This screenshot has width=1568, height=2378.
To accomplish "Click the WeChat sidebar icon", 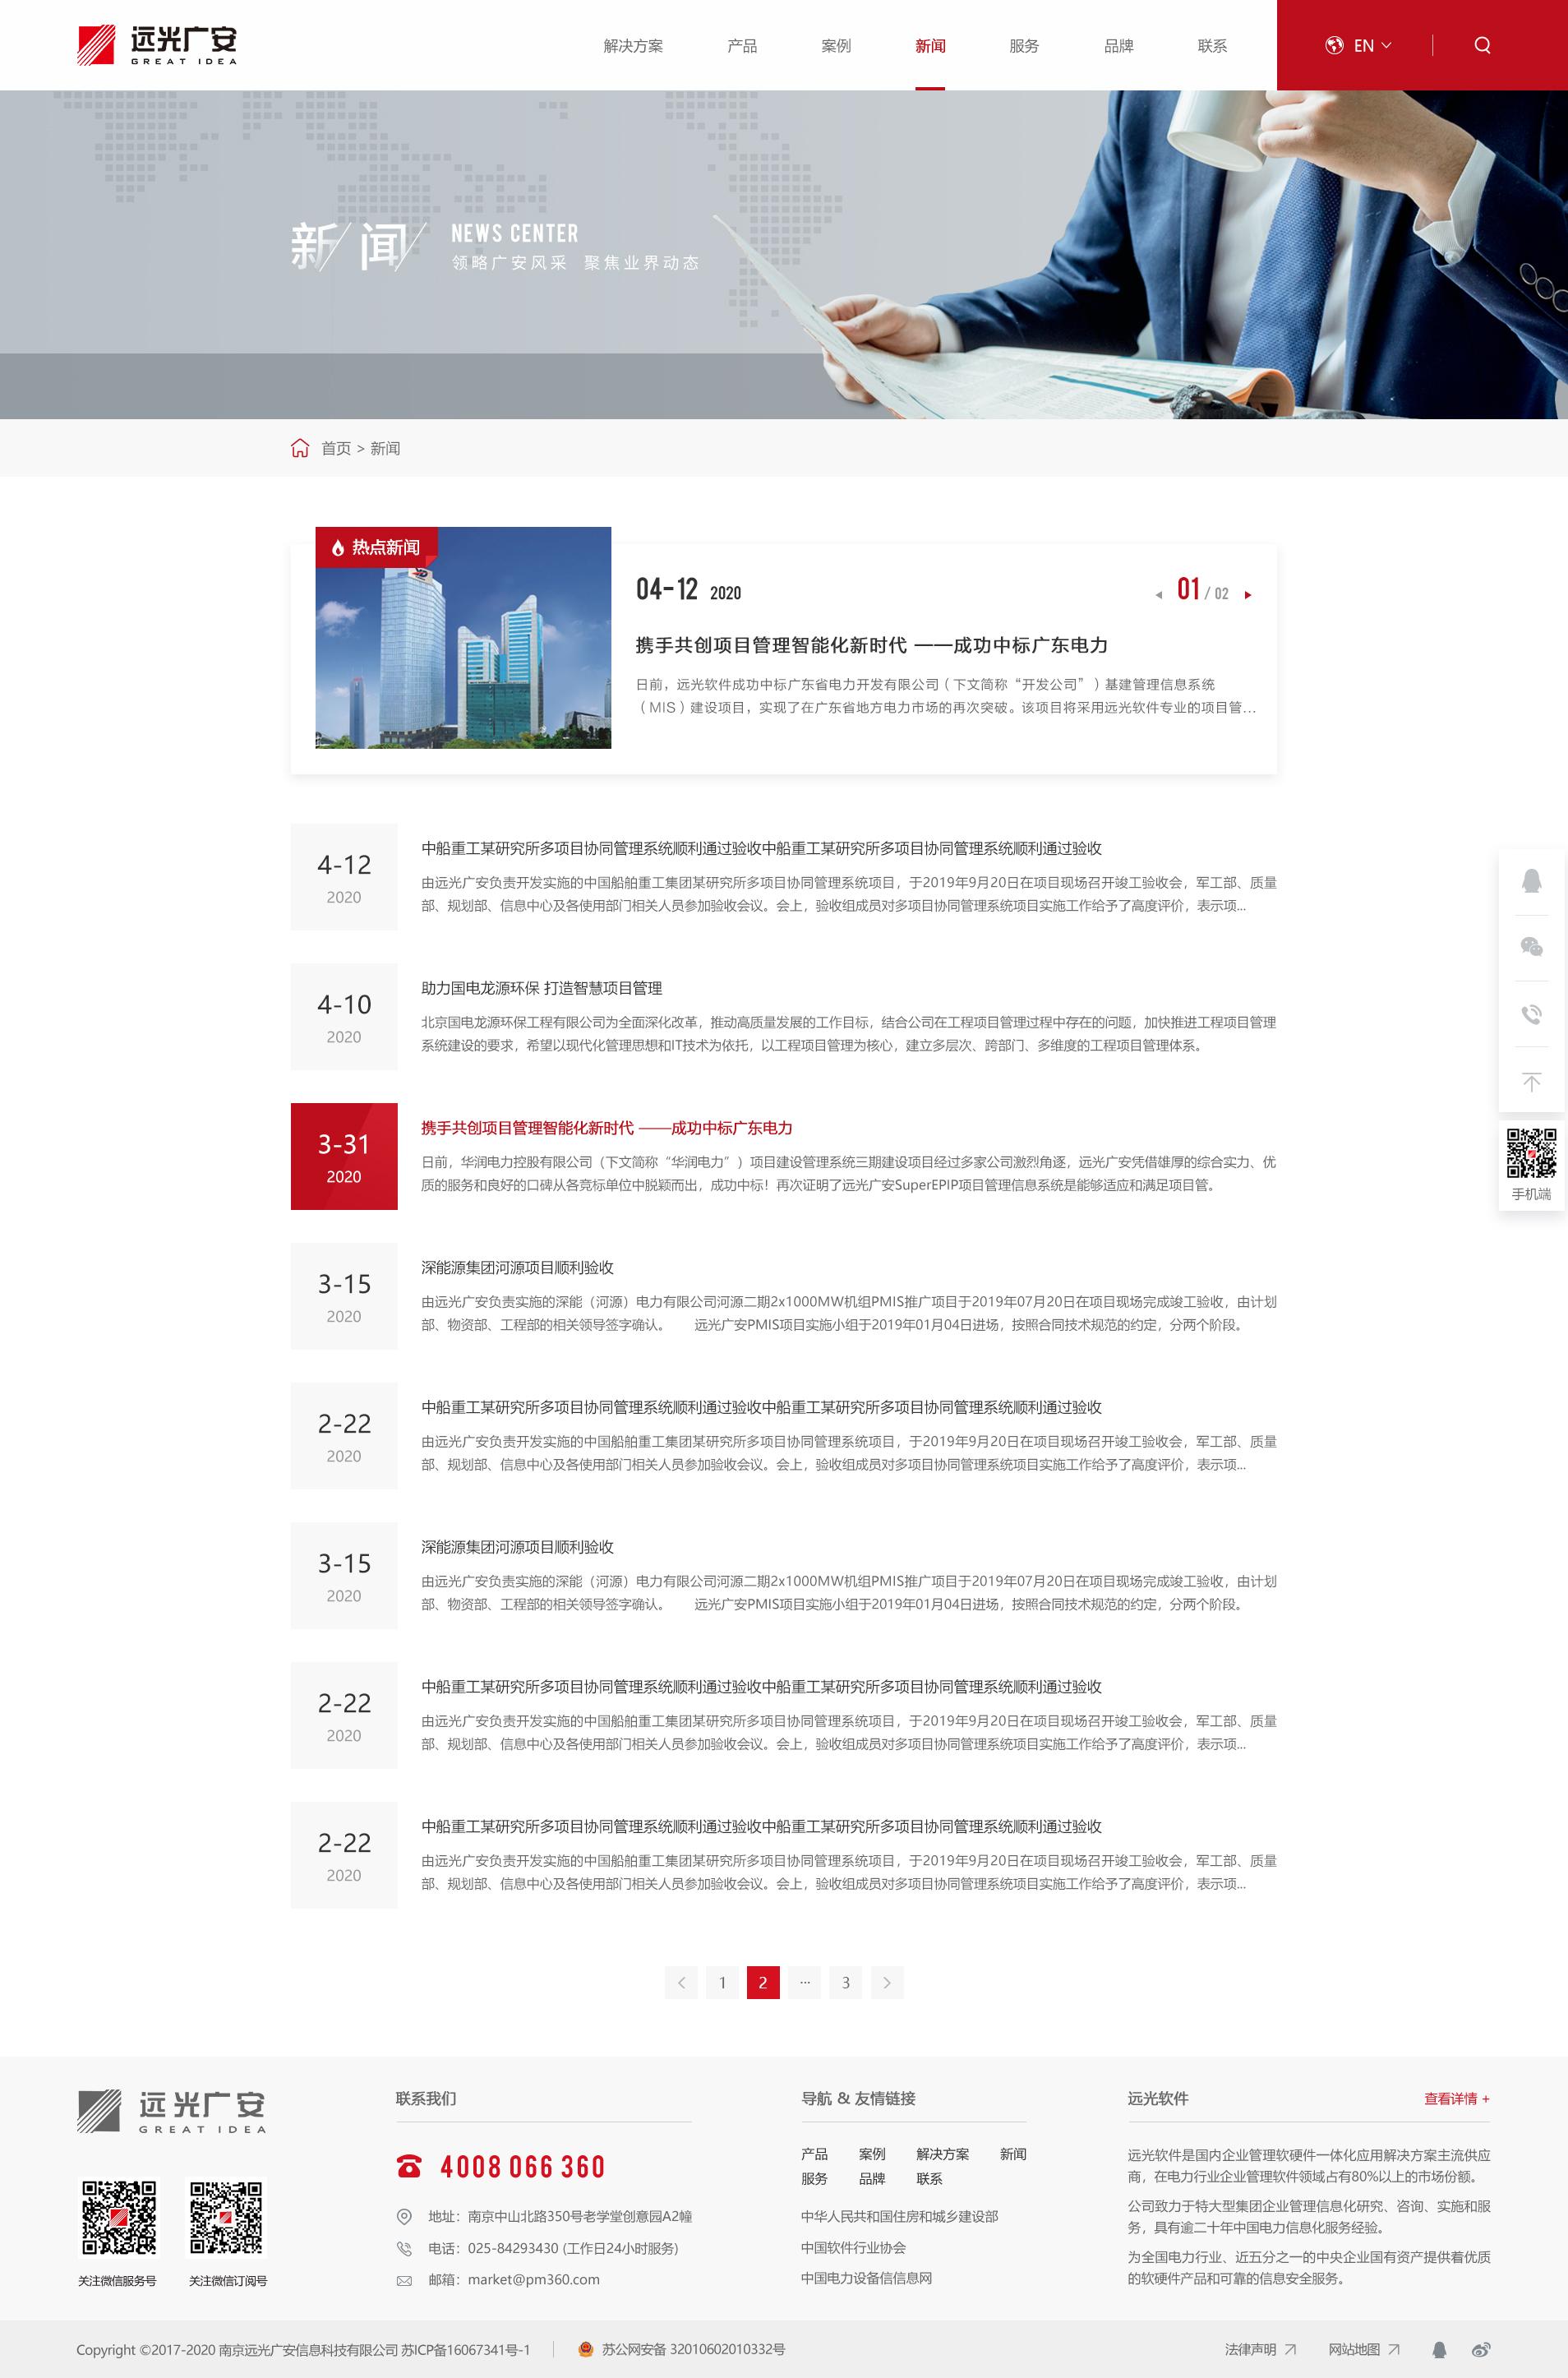I will pos(1531,946).
